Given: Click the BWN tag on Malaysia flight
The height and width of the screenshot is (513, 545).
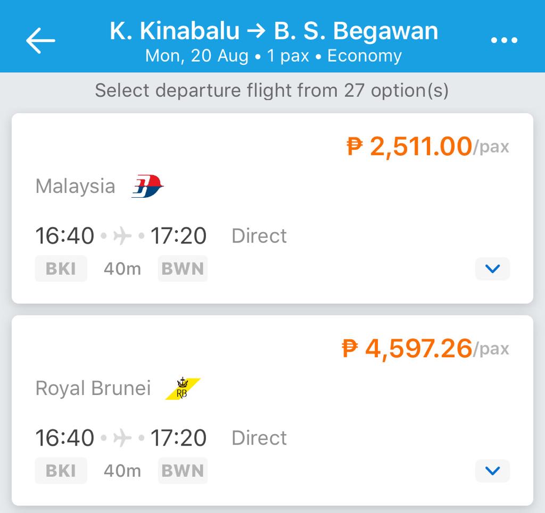Looking at the screenshot, I should (x=183, y=269).
